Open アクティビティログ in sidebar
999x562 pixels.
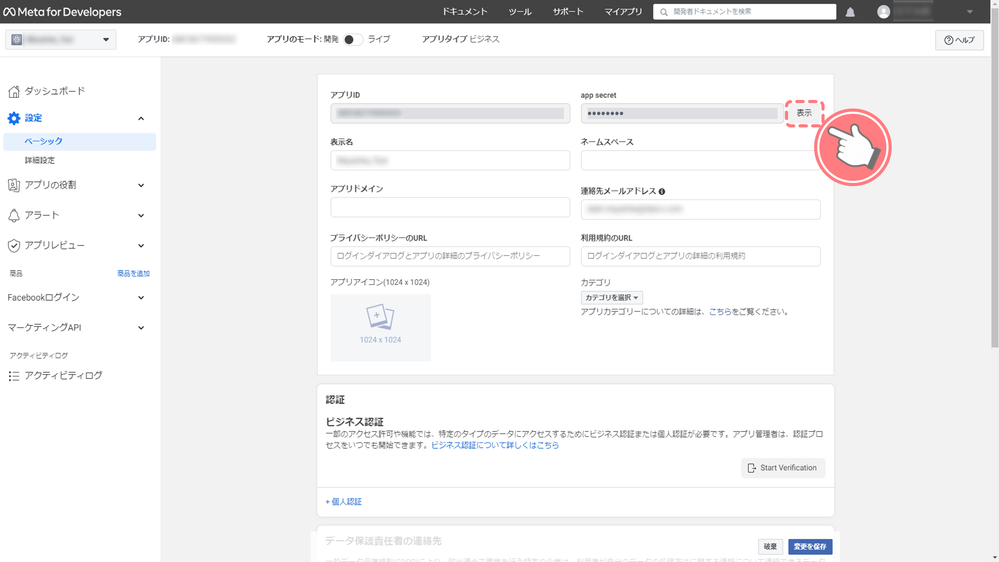click(63, 375)
